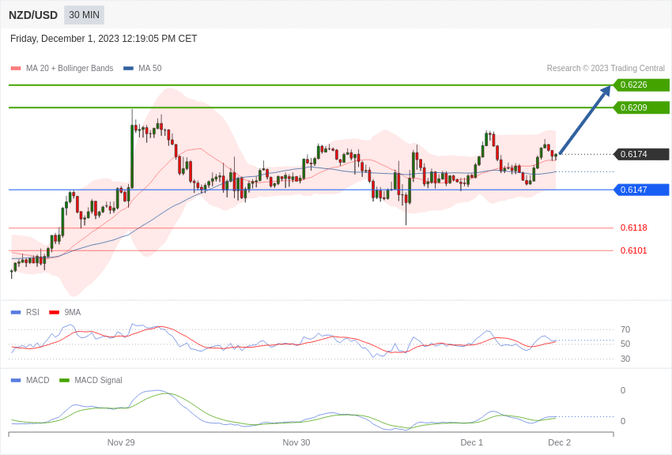Click the Research © 2023 Trading Central credit

pyautogui.click(x=606, y=68)
